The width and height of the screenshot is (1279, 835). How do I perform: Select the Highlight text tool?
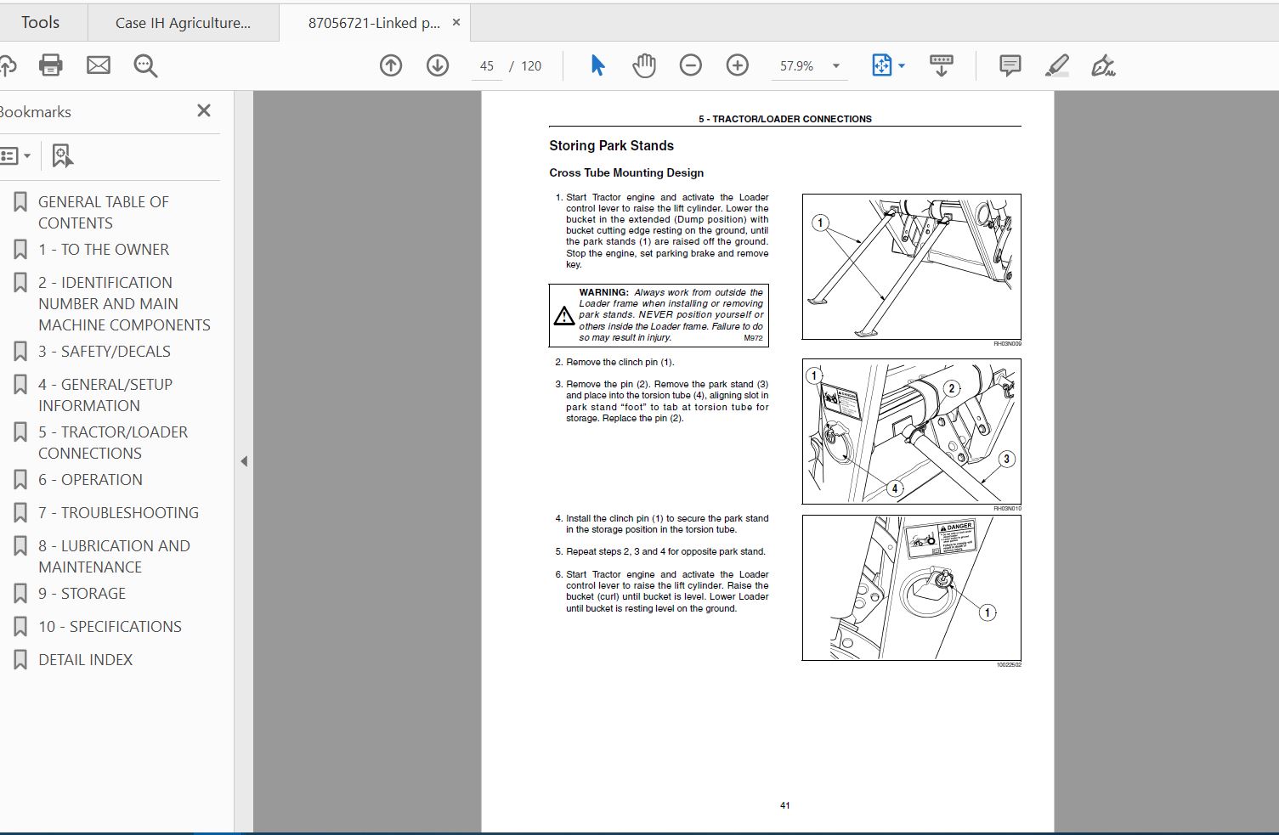coord(1057,65)
